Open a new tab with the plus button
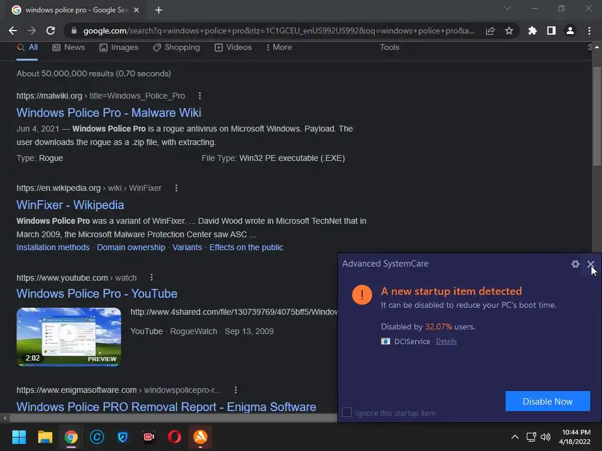 pos(159,10)
